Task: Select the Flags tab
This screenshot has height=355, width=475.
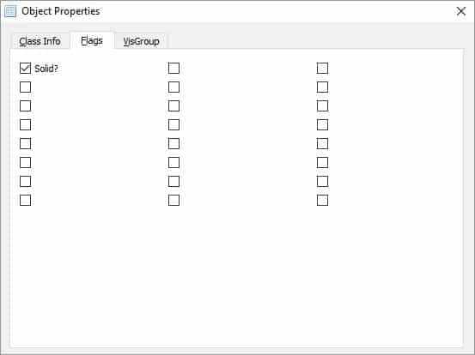Action: pos(92,40)
